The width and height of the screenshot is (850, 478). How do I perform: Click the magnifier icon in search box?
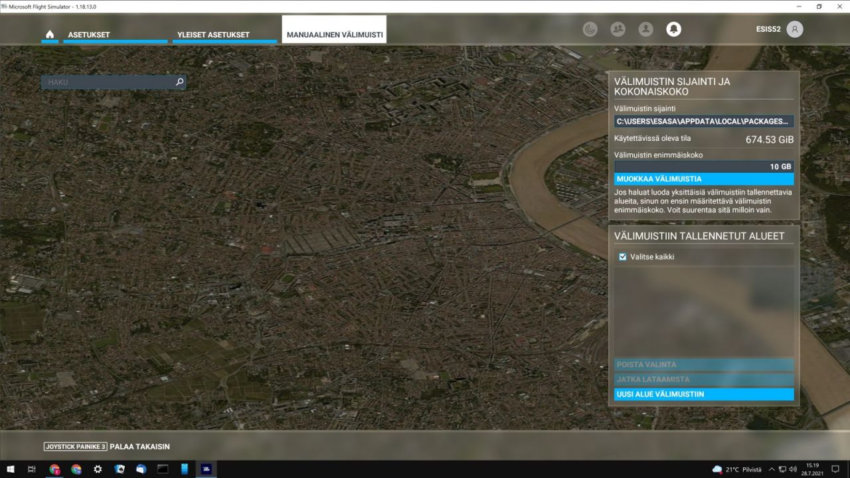(179, 82)
